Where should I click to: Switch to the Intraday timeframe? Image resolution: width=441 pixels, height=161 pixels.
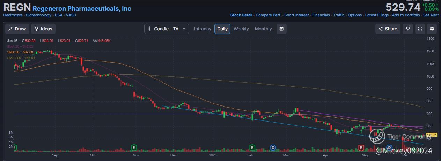(203, 29)
